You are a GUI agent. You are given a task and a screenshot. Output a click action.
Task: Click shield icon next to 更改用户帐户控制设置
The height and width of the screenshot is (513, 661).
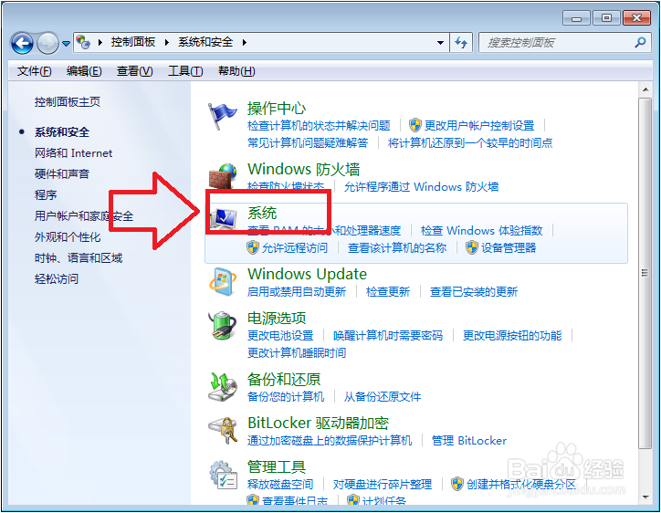[x=415, y=125]
